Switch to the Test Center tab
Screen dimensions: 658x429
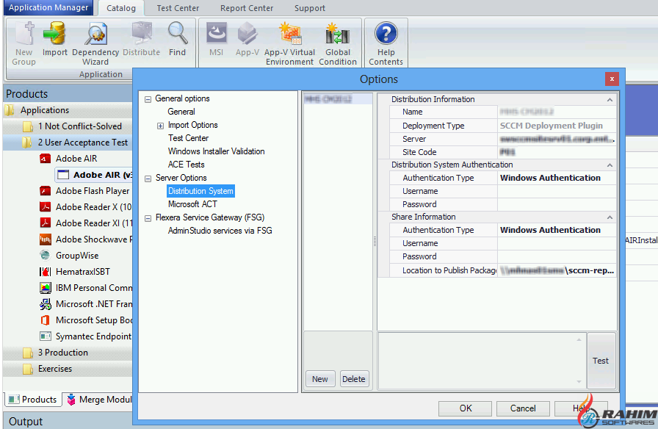point(178,8)
